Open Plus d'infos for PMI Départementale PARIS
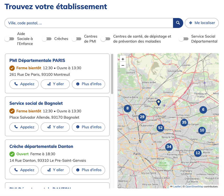 (88, 84)
